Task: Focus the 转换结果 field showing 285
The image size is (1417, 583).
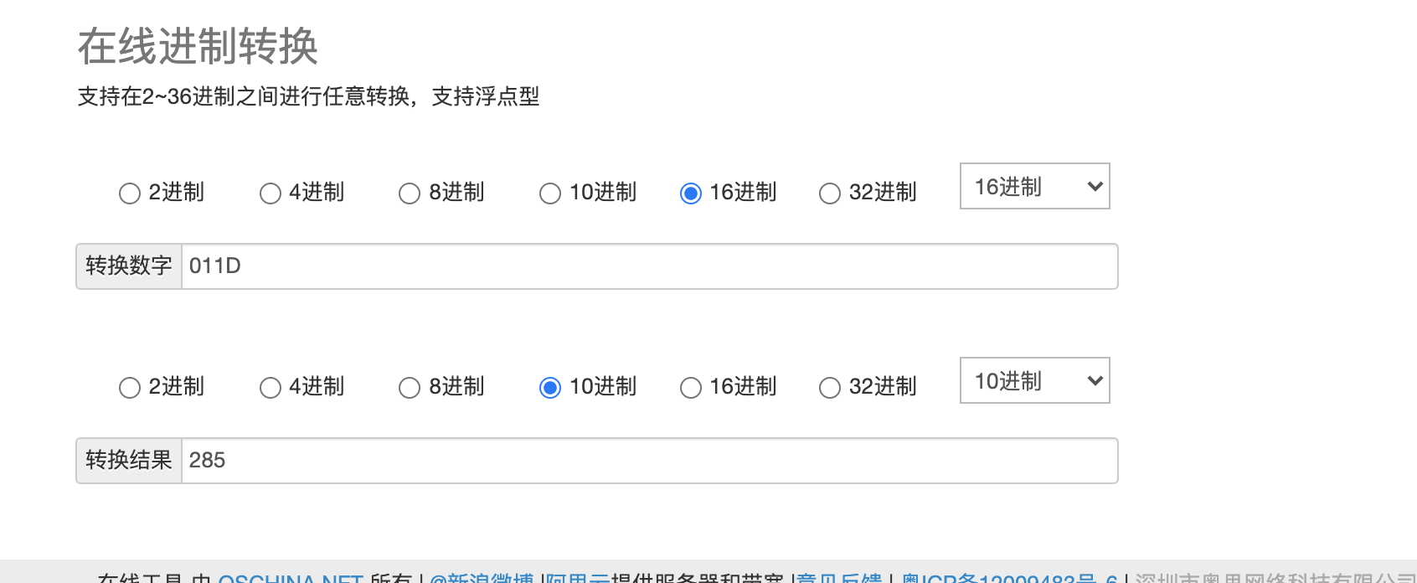Action: [x=650, y=461]
